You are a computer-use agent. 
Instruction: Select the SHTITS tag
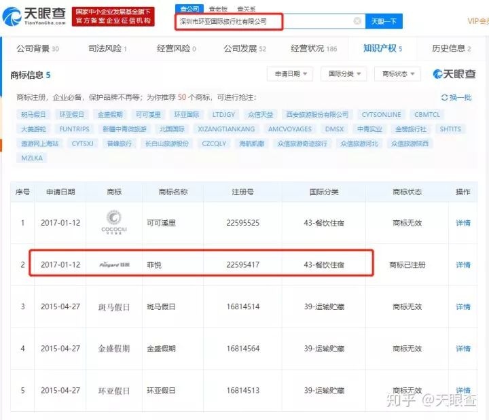pyautogui.click(x=450, y=129)
